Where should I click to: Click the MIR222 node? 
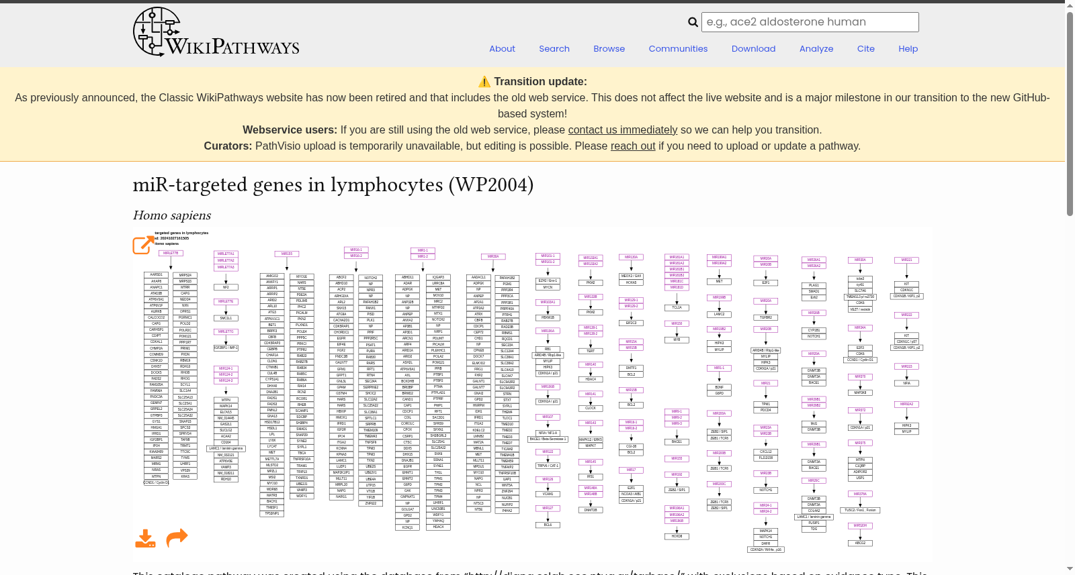[x=906, y=315]
